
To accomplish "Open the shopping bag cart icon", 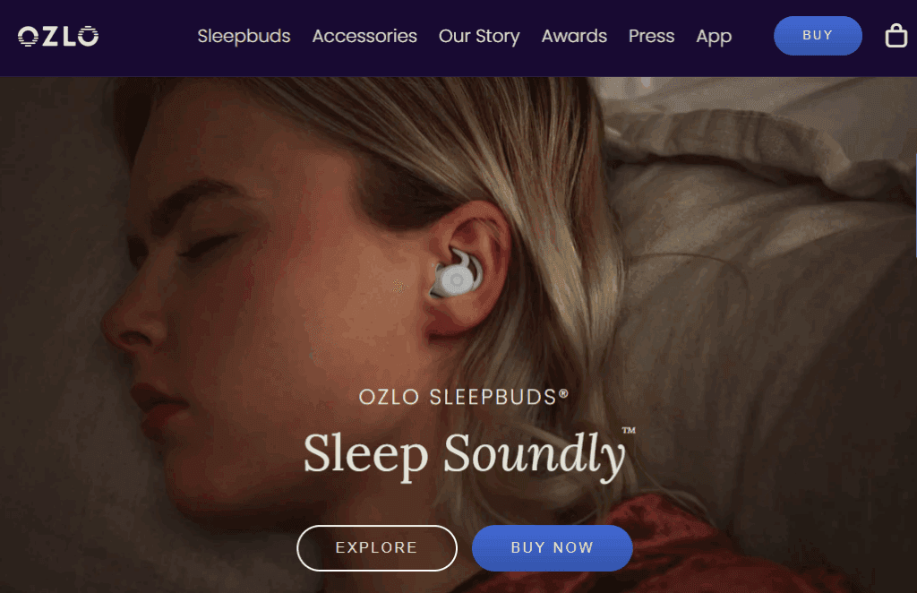I will (896, 36).
